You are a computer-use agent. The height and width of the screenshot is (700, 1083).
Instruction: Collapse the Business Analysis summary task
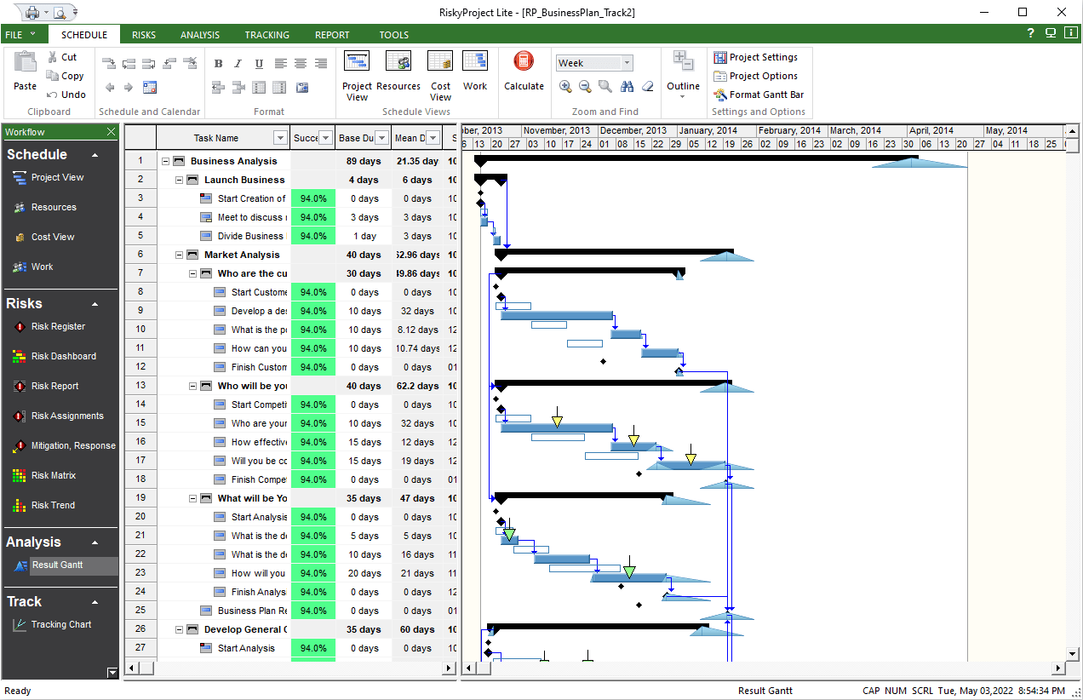[x=165, y=161]
